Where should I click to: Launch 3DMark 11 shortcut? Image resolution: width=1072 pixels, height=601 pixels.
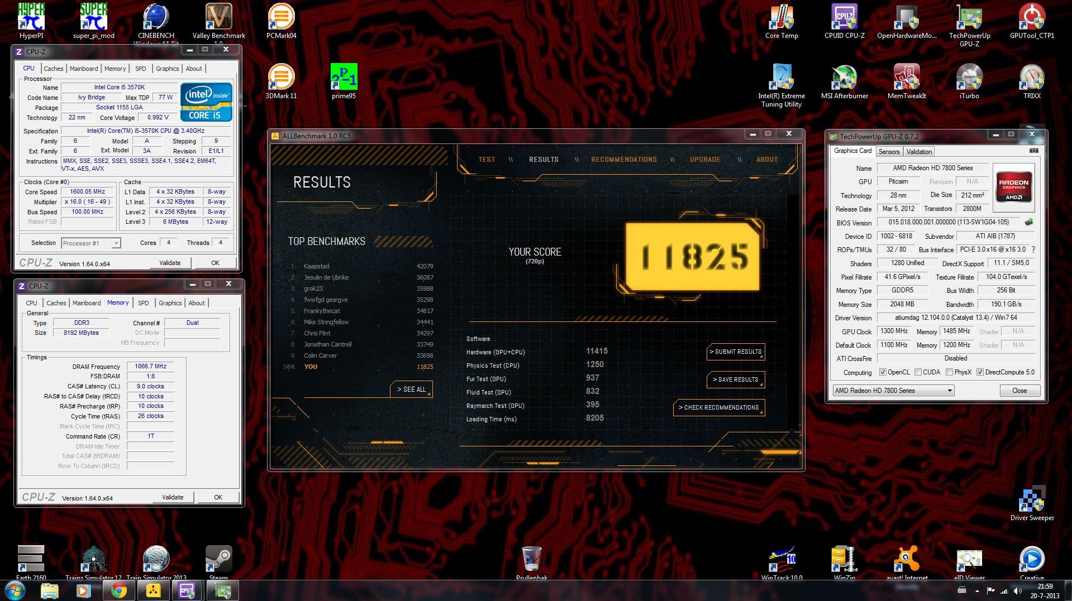click(281, 81)
